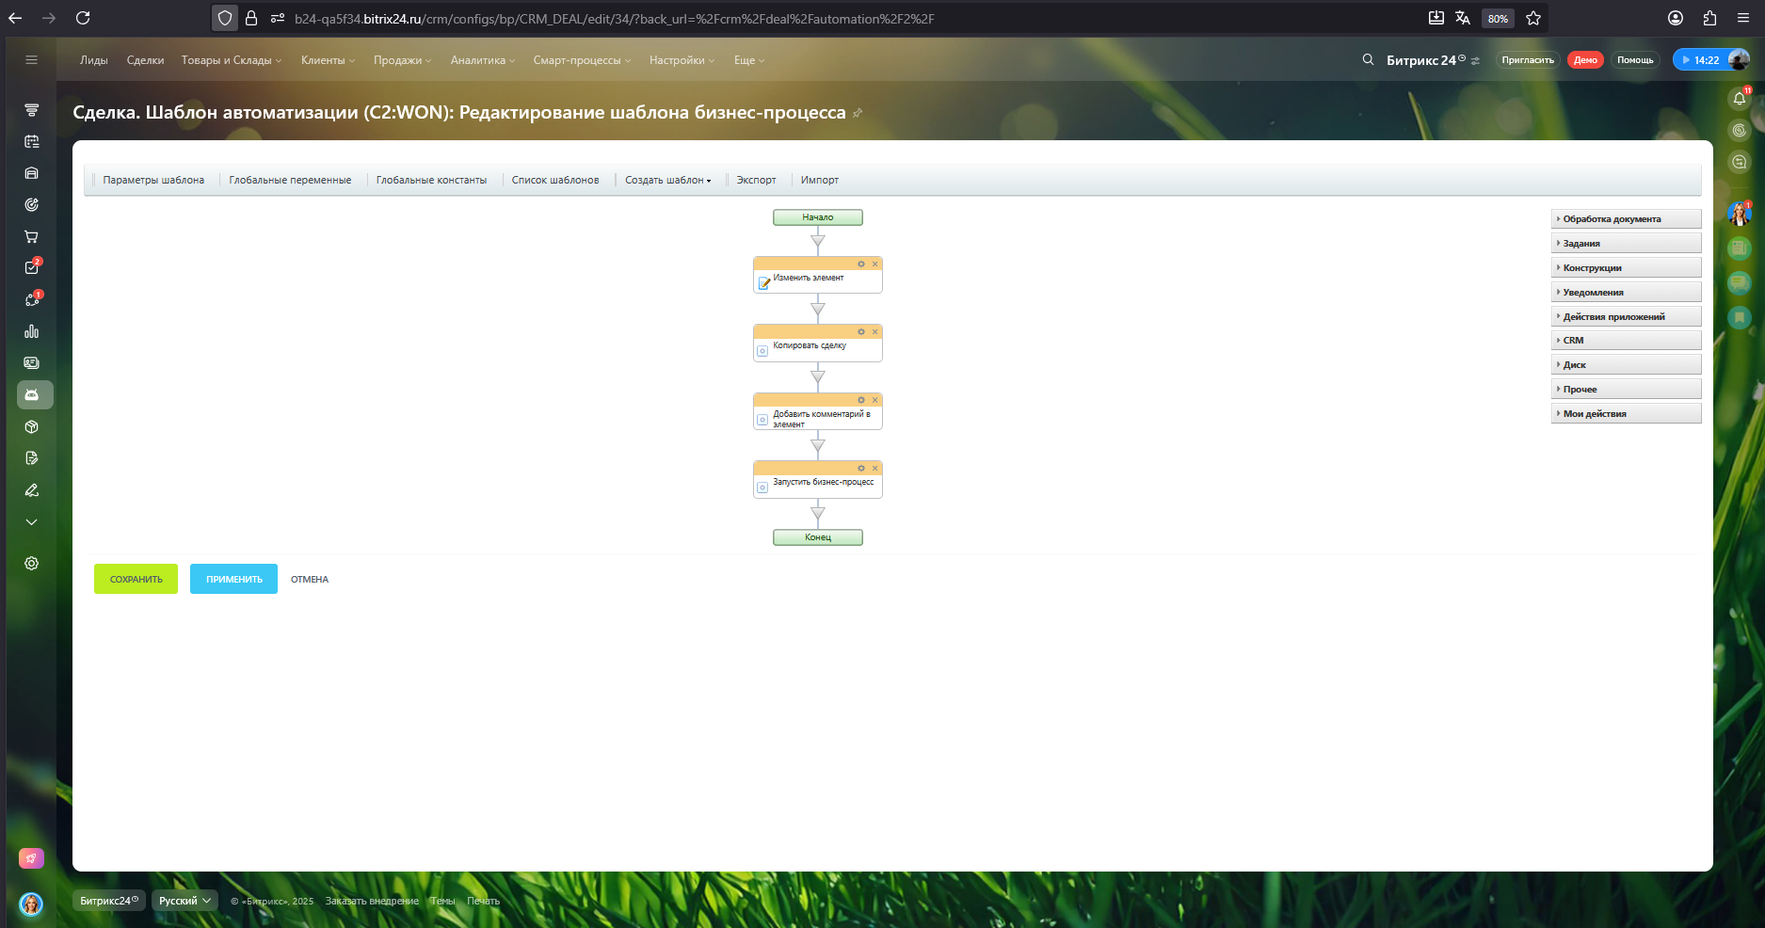Click 'Импорт' in the toolbar
Image resolution: width=1765 pixels, height=928 pixels.
820,180
